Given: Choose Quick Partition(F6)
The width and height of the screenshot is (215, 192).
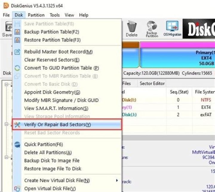Looking at the screenshot, I should 67,145.
